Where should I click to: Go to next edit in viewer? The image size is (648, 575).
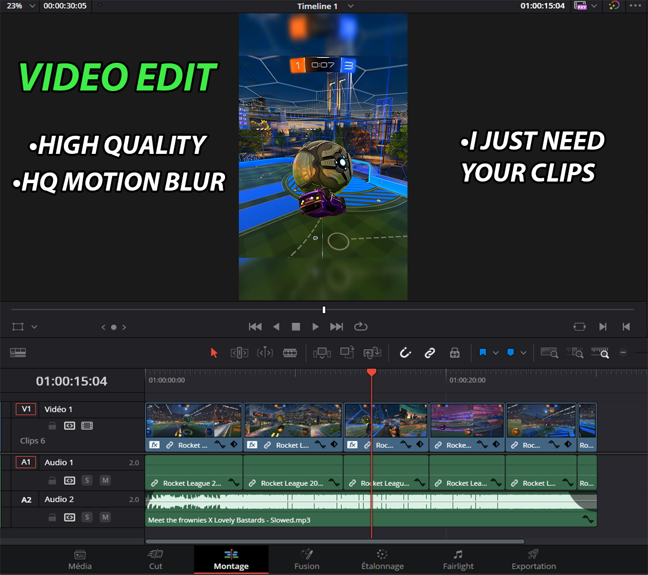pyautogui.click(x=603, y=326)
